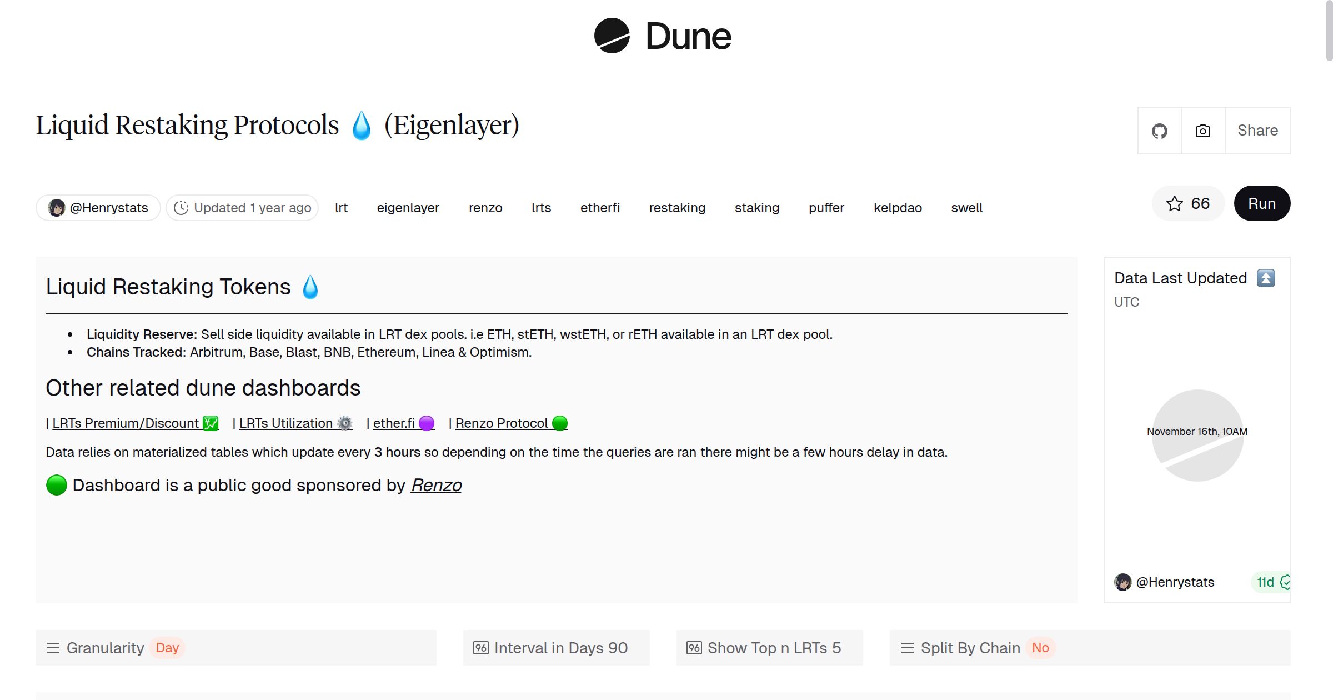Screen dimensions: 1333x700
Task: Click the camera screenshot icon
Action: click(x=1203, y=131)
